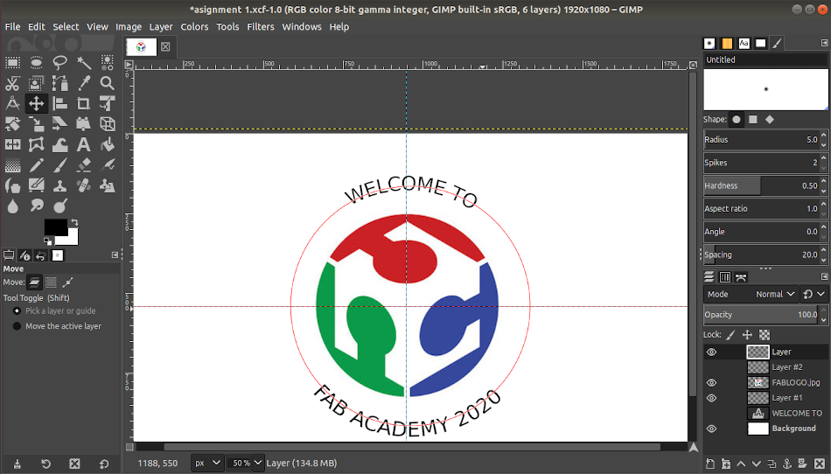Image resolution: width=831 pixels, height=474 pixels.
Task: Select the Scissors Select tool
Action: (x=13, y=83)
